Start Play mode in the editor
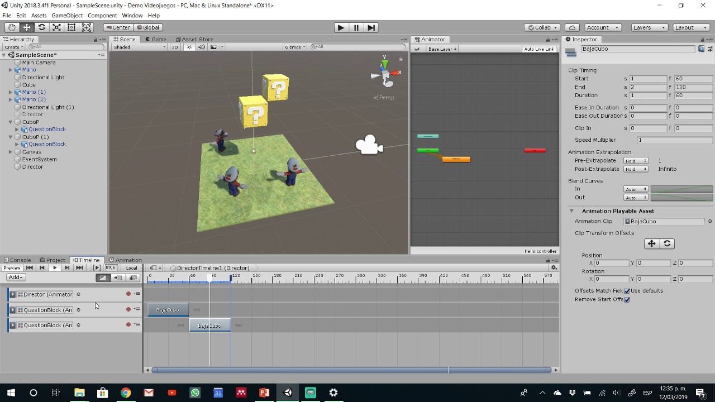Screen dimensions: 715x402 tap(341, 27)
